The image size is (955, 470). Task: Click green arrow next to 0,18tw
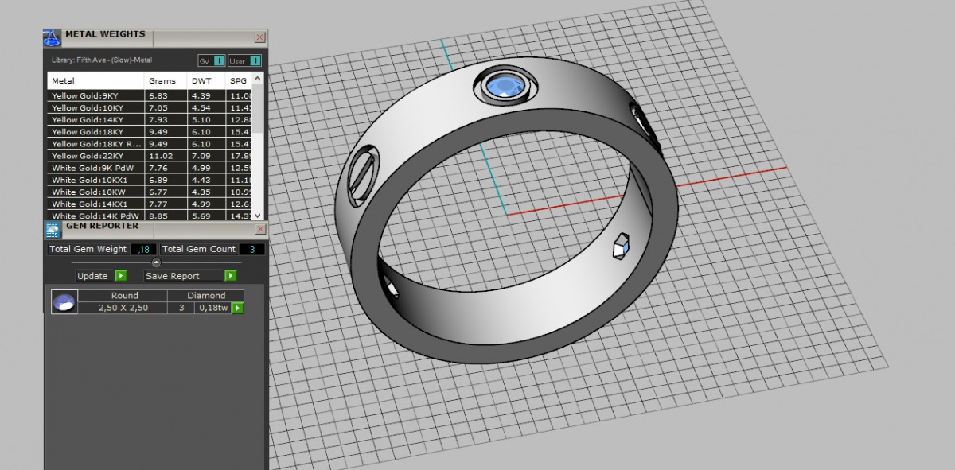237,308
